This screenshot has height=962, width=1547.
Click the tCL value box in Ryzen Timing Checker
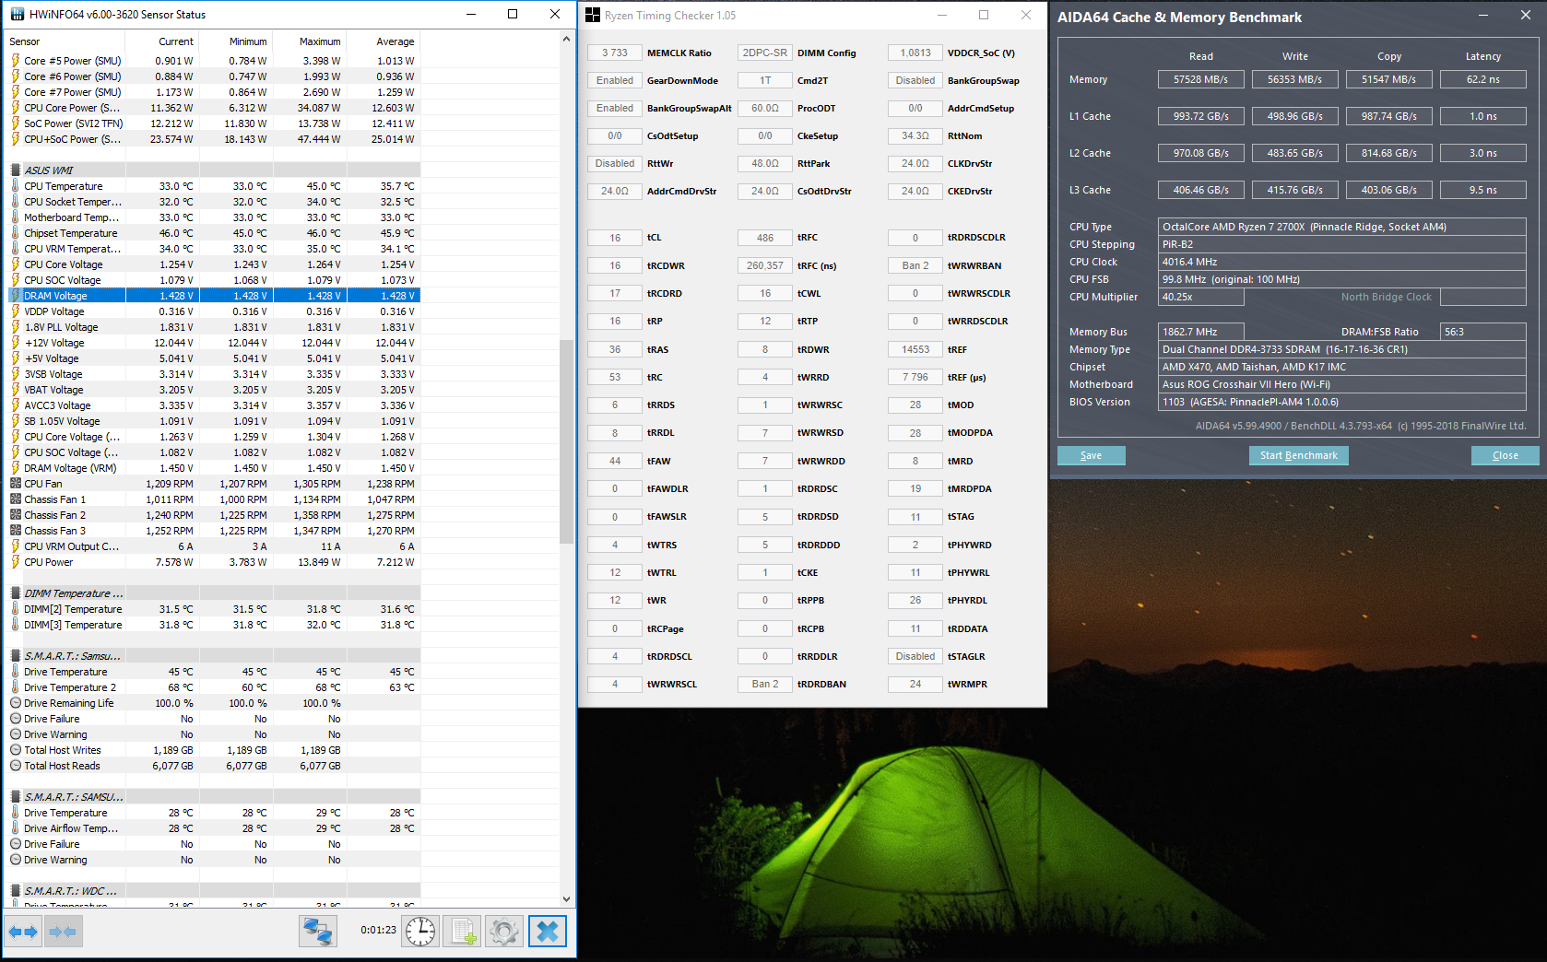coord(614,238)
